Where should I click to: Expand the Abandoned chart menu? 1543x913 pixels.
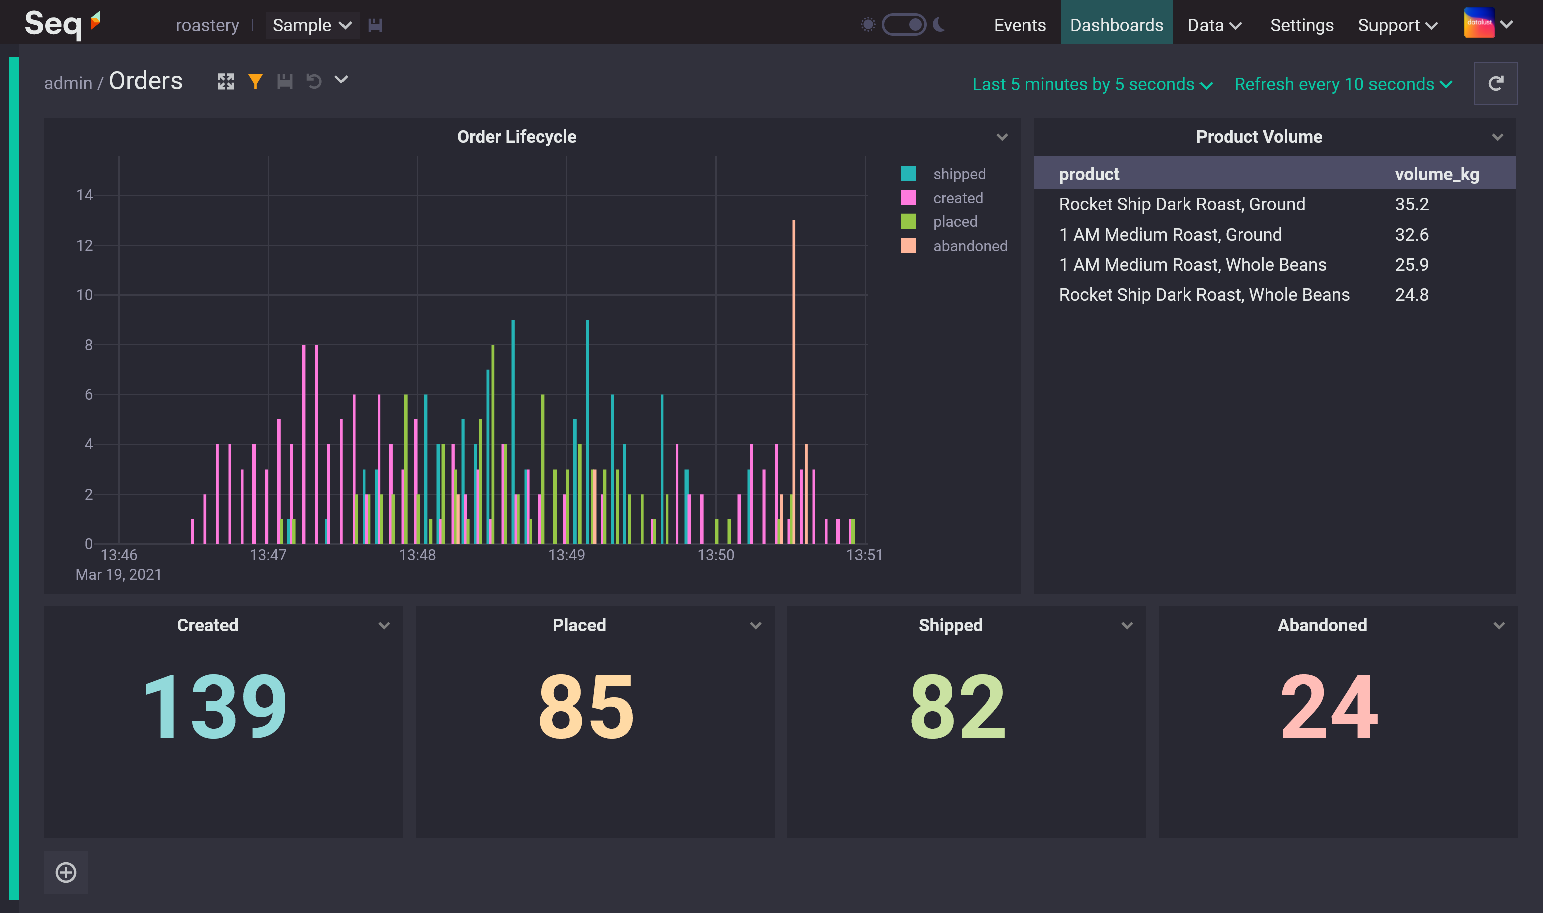[1499, 626]
